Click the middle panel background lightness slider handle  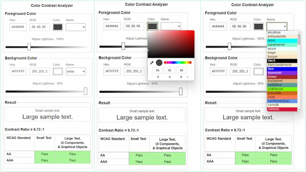click(181, 91)
